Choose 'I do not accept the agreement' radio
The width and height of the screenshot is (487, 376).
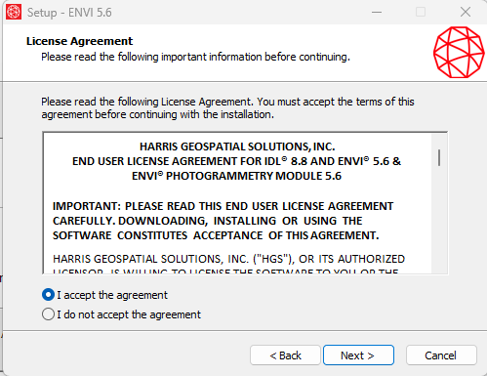pos(48,314)
